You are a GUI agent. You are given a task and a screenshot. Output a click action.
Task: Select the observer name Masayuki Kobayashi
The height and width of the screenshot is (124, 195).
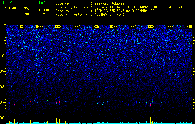111,3
